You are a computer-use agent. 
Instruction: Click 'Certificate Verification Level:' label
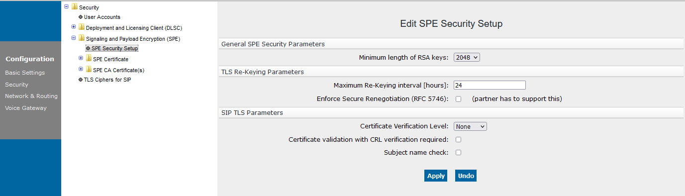(x=404, y=126)
